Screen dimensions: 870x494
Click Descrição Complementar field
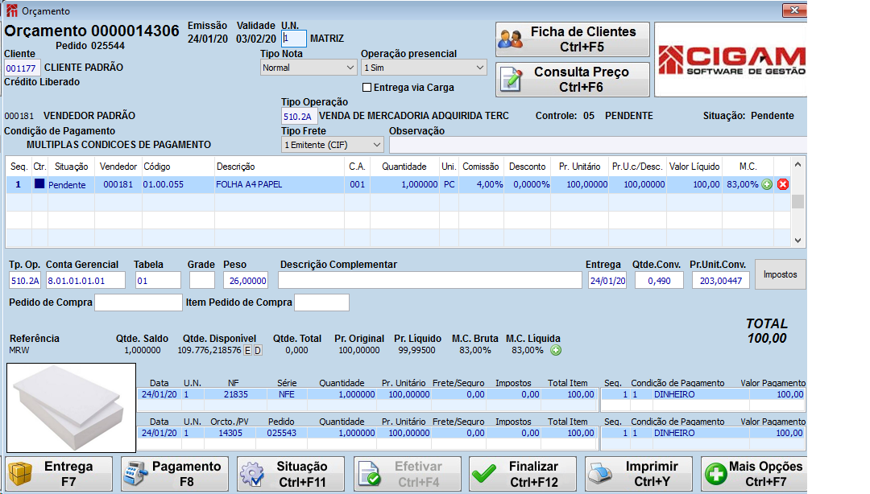pos(430,281)
